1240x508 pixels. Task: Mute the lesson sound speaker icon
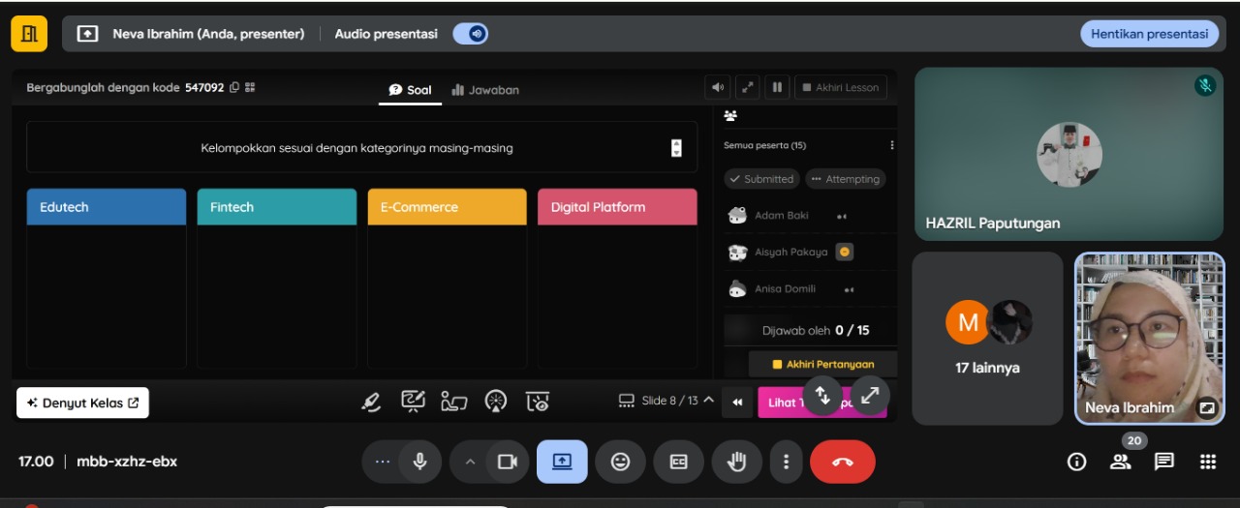[x=718, y=88]
